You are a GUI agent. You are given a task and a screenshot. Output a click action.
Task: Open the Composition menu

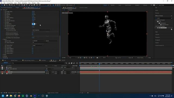10,3
